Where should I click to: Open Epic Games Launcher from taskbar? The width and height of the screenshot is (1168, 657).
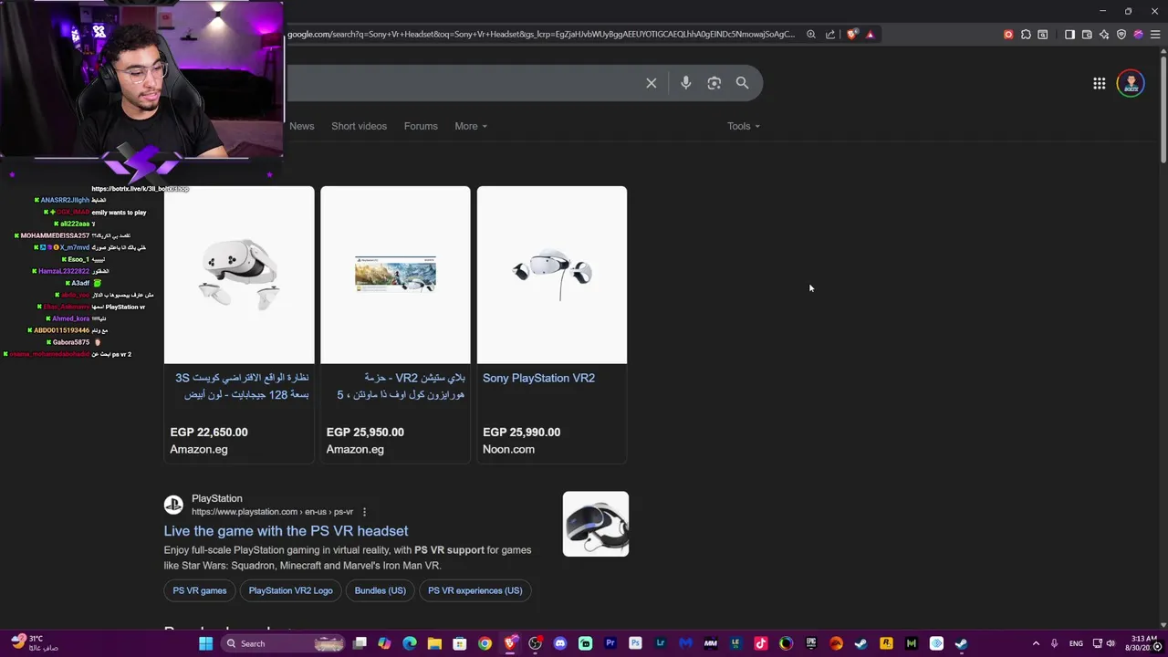point(811,643)
